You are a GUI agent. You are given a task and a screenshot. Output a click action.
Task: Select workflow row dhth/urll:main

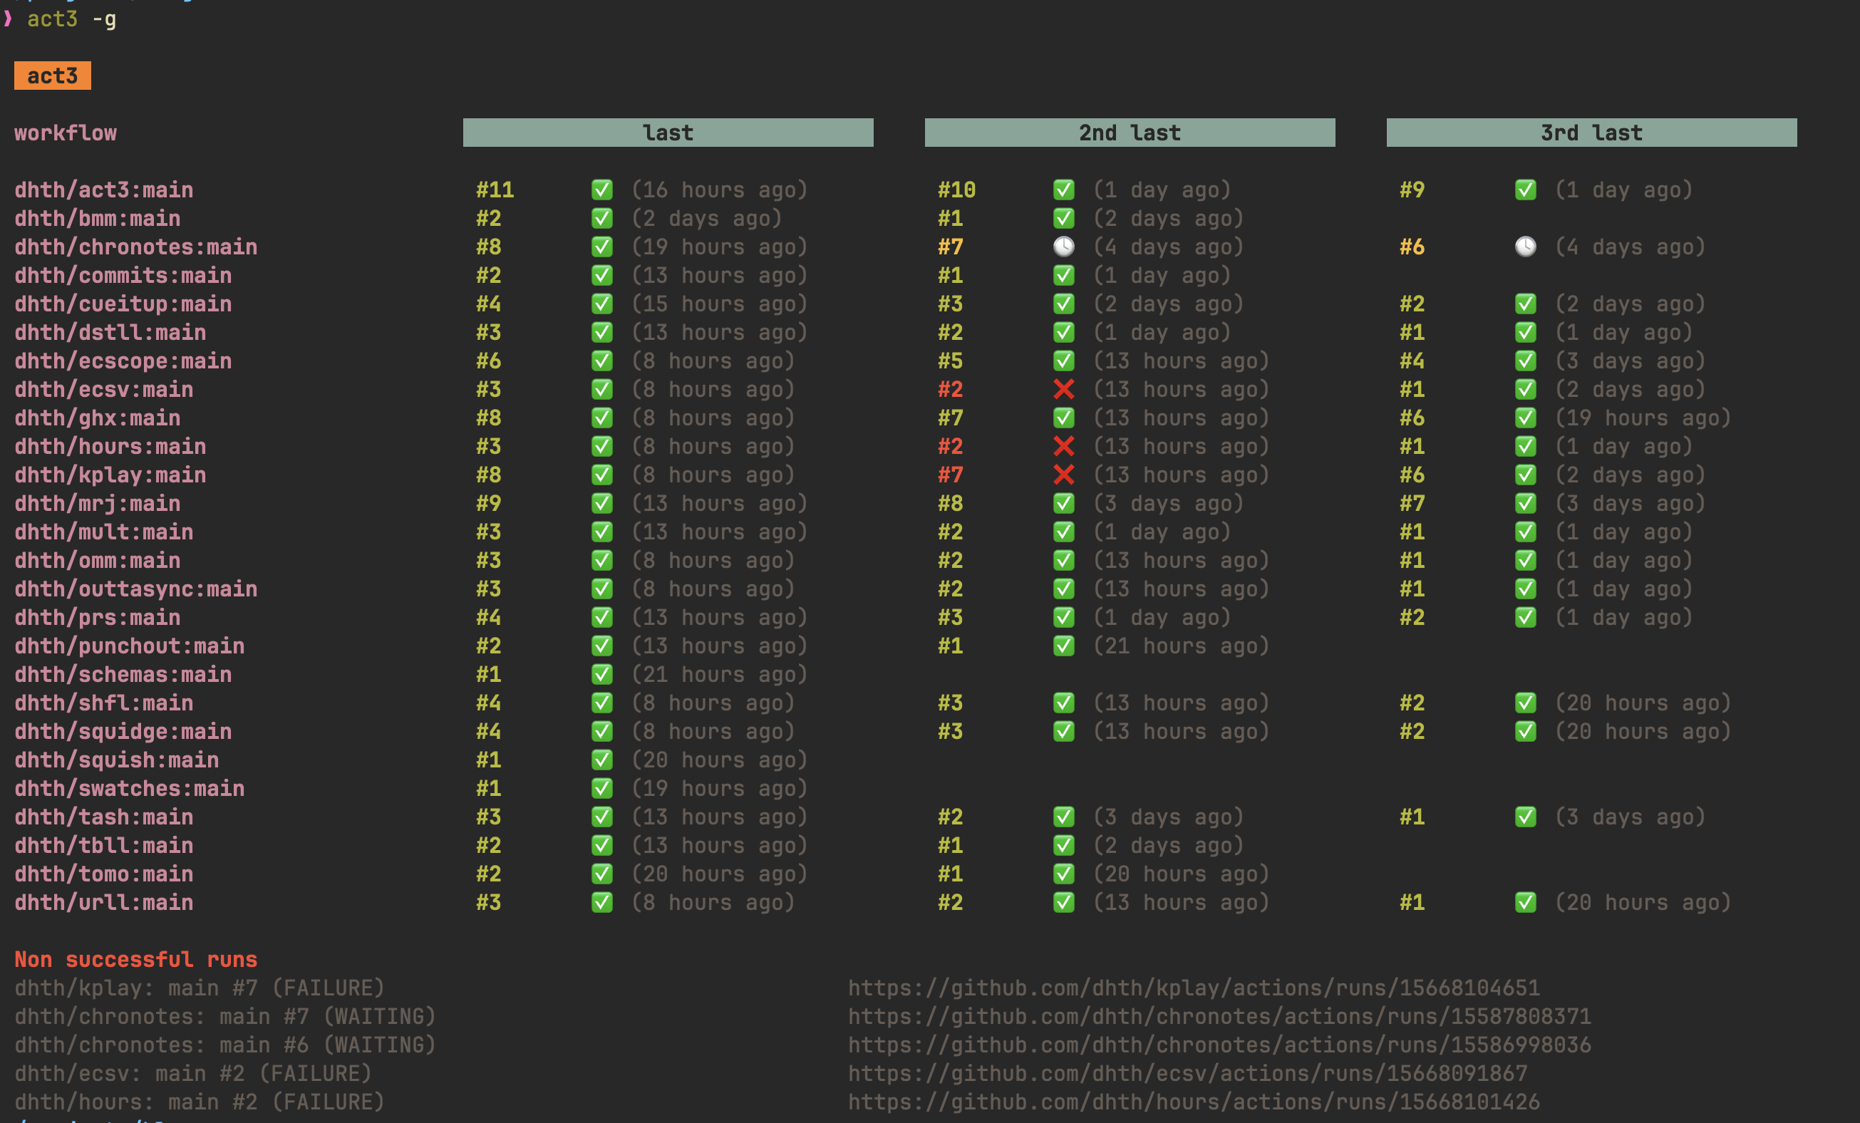104,902
